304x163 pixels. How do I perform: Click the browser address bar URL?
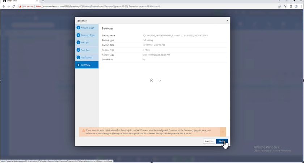(x=98, y=7)
